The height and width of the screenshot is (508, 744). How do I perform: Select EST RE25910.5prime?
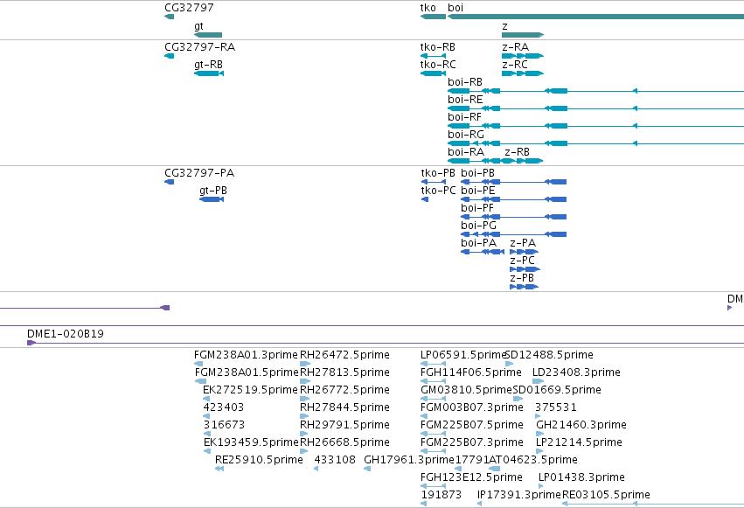[x=219, y=469]
